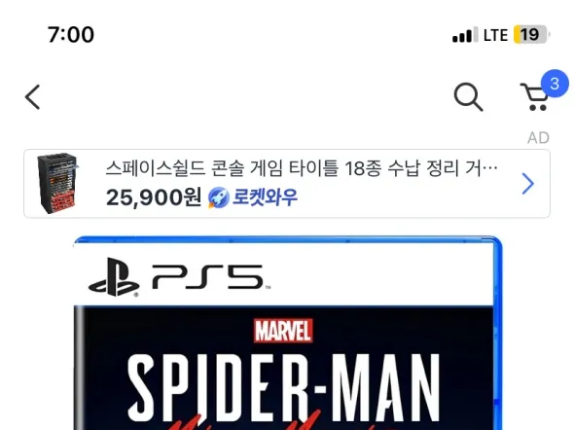Screen dimensions: 574x430
Task: Open the Spider-Man PS5 product image
Action: (x=288, y=333)
